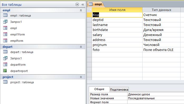This screenshot has height=104, width=184.
Task: Click the projnum field name cell
Action: pos(117,45)
